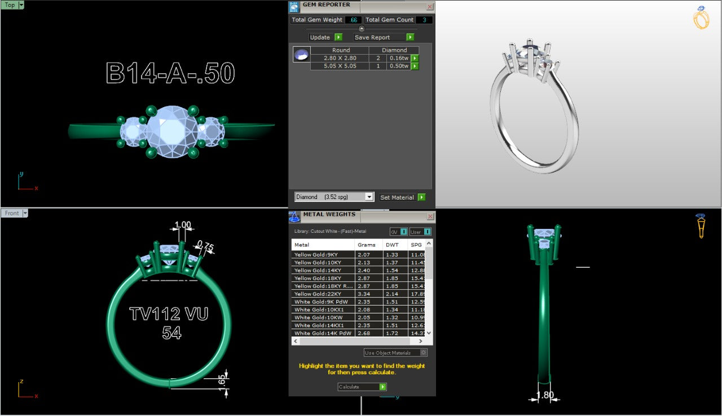The height and width of the screenshot is (416, 722).
Task: Click the 3.34 grams cell for 22KY
Action: (x=369, y=294)
